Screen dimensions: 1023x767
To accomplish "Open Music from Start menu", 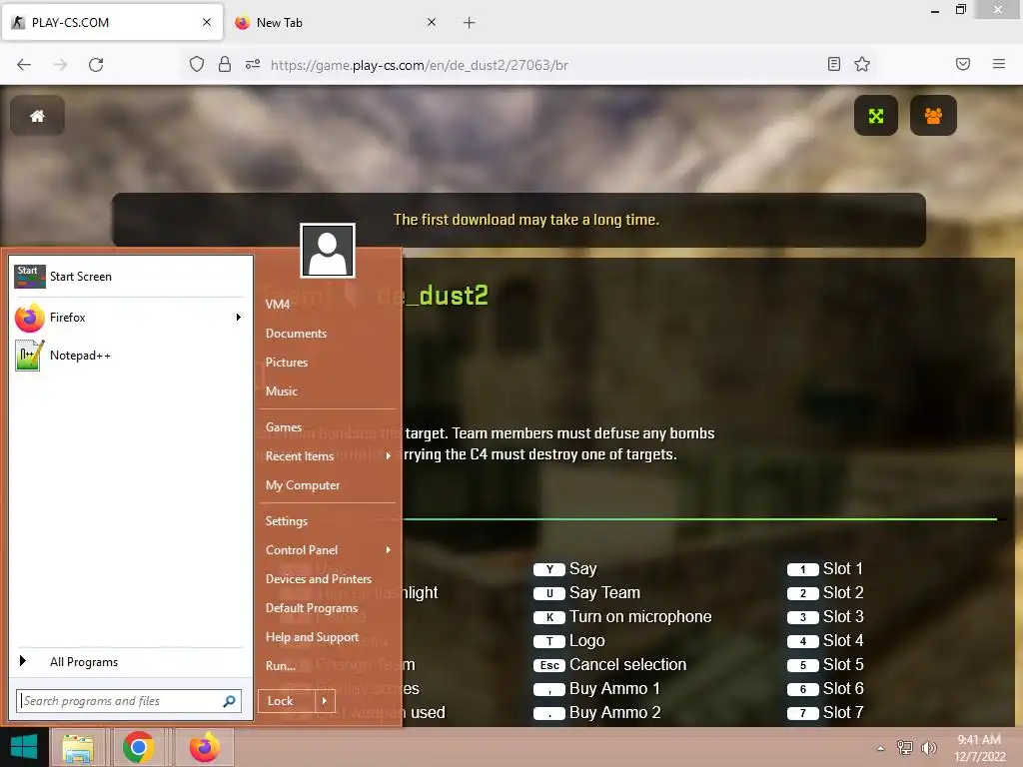I will coord(281,391).
